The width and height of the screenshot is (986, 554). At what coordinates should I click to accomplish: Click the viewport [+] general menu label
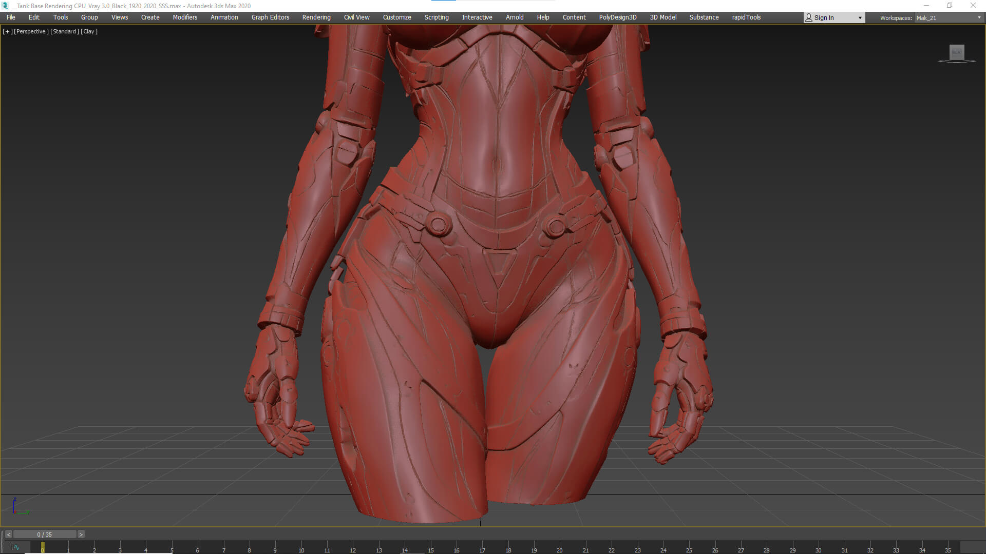point(7,32)
